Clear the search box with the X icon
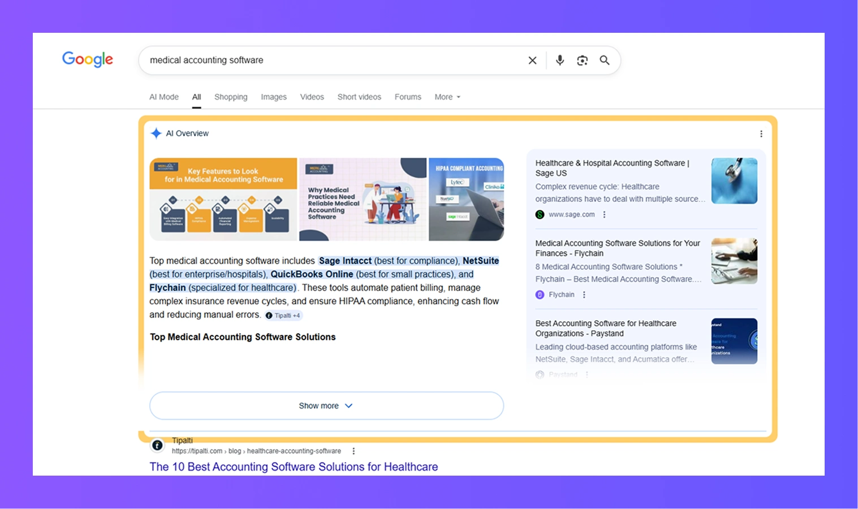Screen dimensions: 858x509 coord(532,61)
